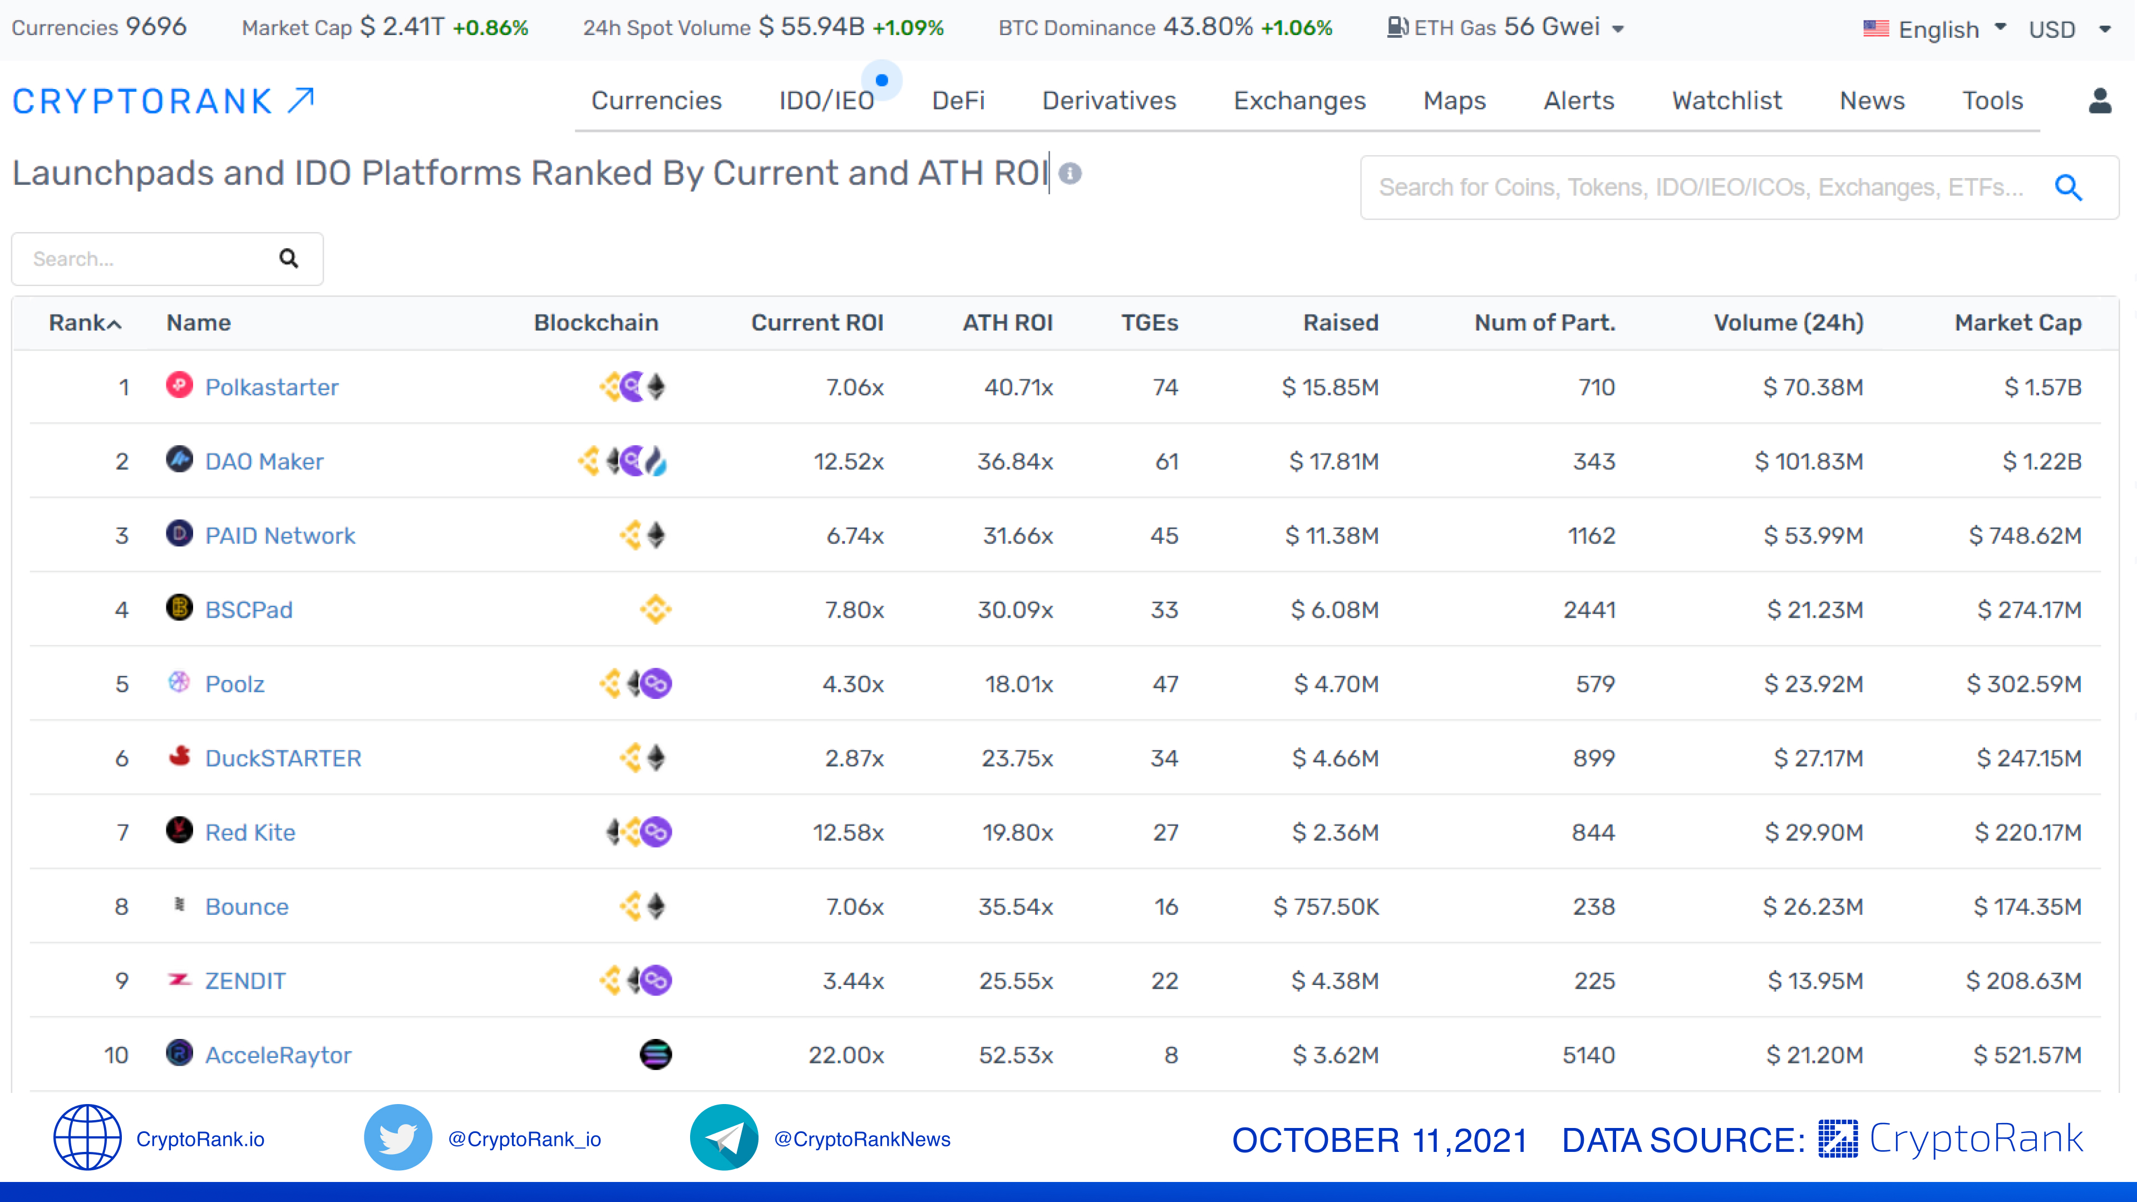This screenshot has width=2137, height=1202.
Task: Open the Polkastarter launchpad link
Action: pyautogui.click(x=271, y=387)
